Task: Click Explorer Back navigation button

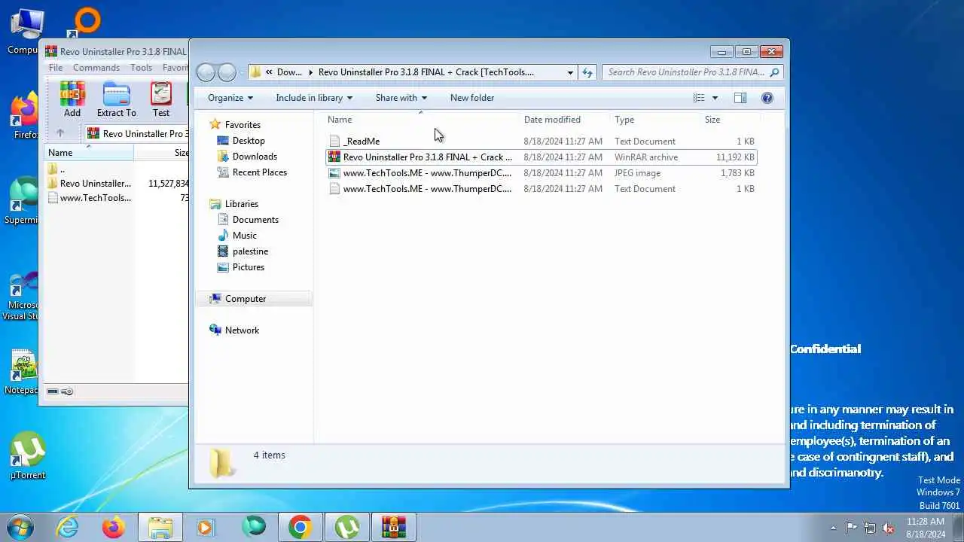Action: click(x=206, y=72)
